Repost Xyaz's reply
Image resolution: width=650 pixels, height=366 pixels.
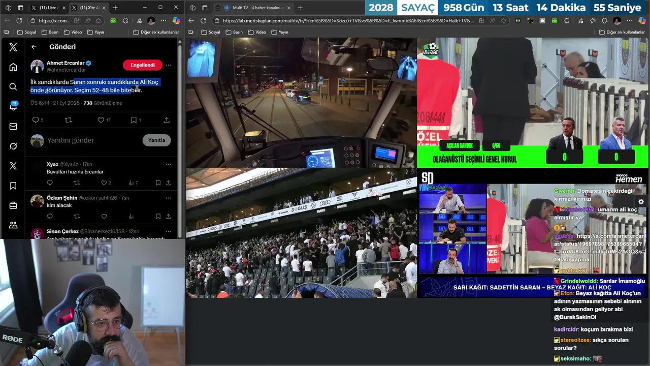click(x=77, y=182)
